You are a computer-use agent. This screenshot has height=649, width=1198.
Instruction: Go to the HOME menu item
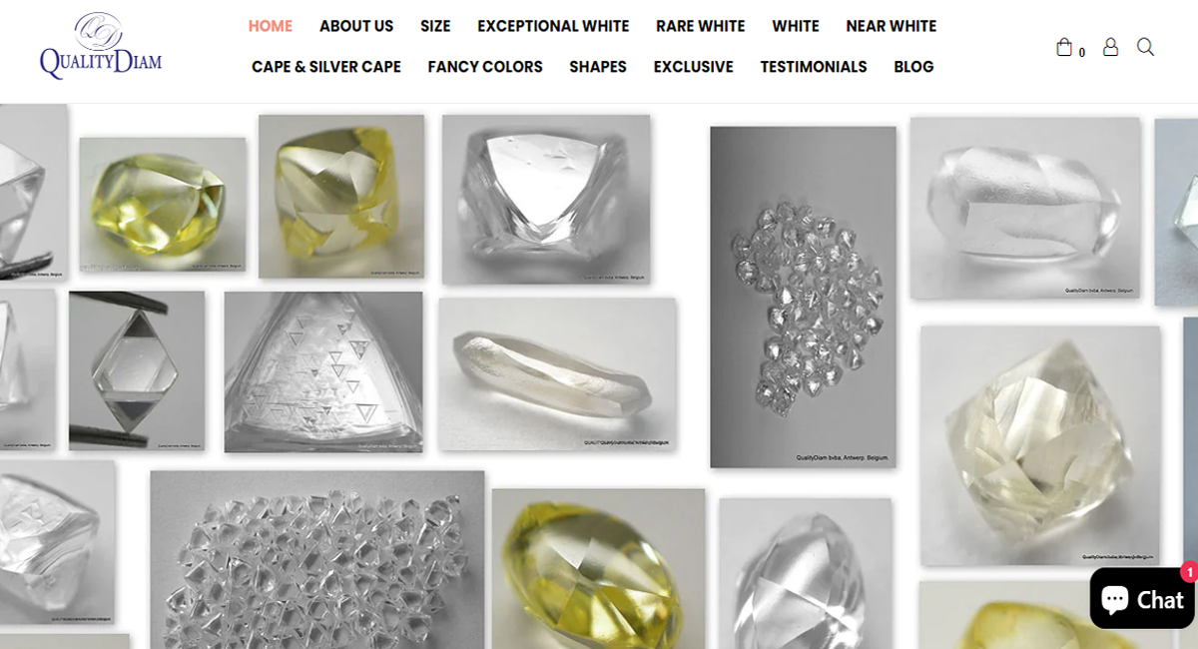point(271,26)
